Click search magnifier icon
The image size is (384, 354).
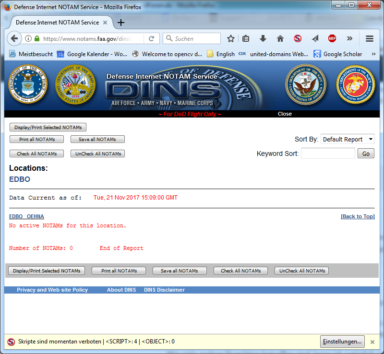click(x=169, y=38)
